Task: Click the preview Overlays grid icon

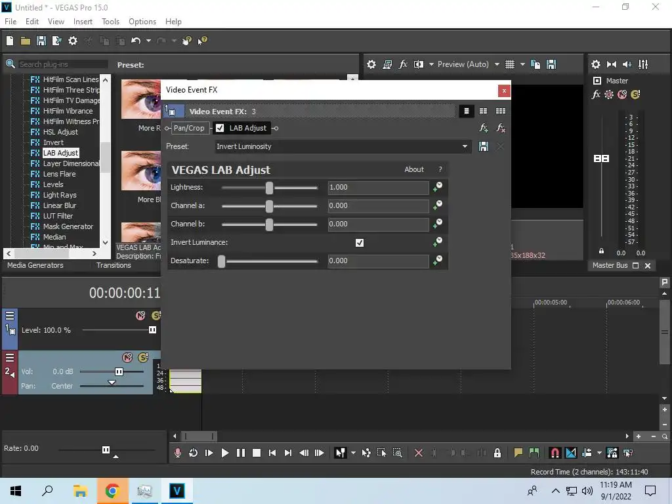Action: [509, 64]
